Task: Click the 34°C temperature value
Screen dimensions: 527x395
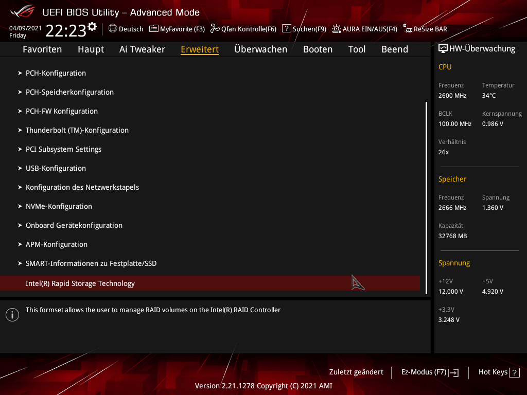Action: click(489, 96)
